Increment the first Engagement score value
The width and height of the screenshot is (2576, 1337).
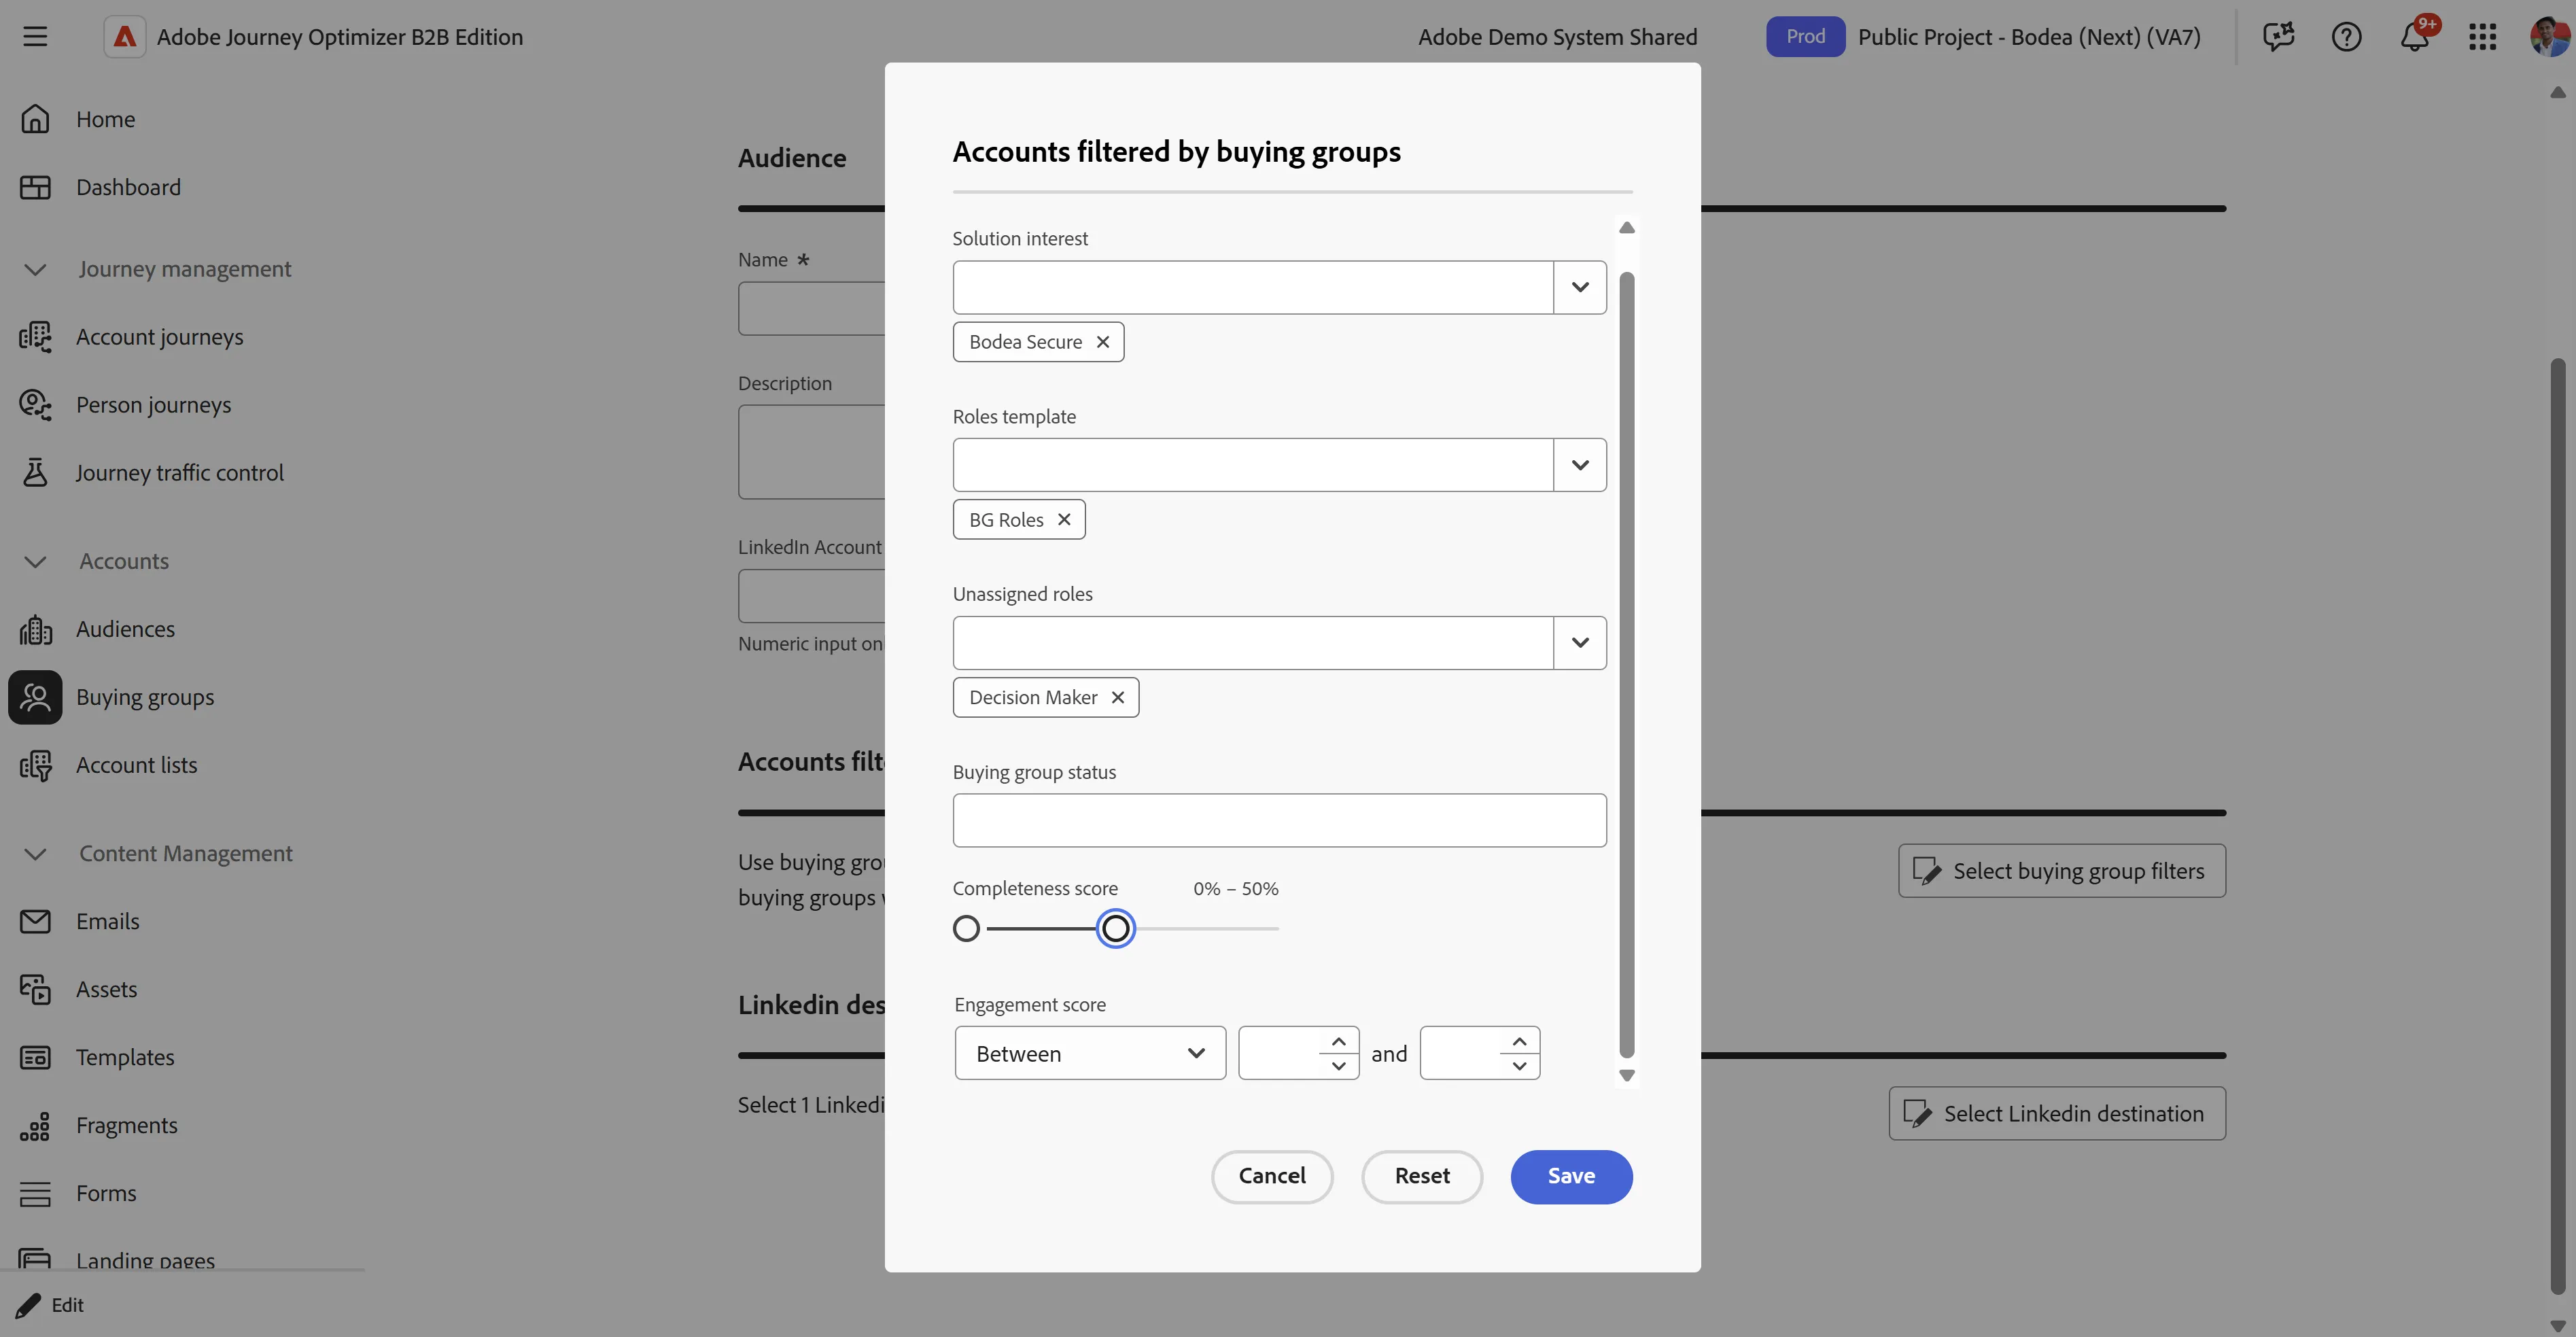pos(1338,1041)
